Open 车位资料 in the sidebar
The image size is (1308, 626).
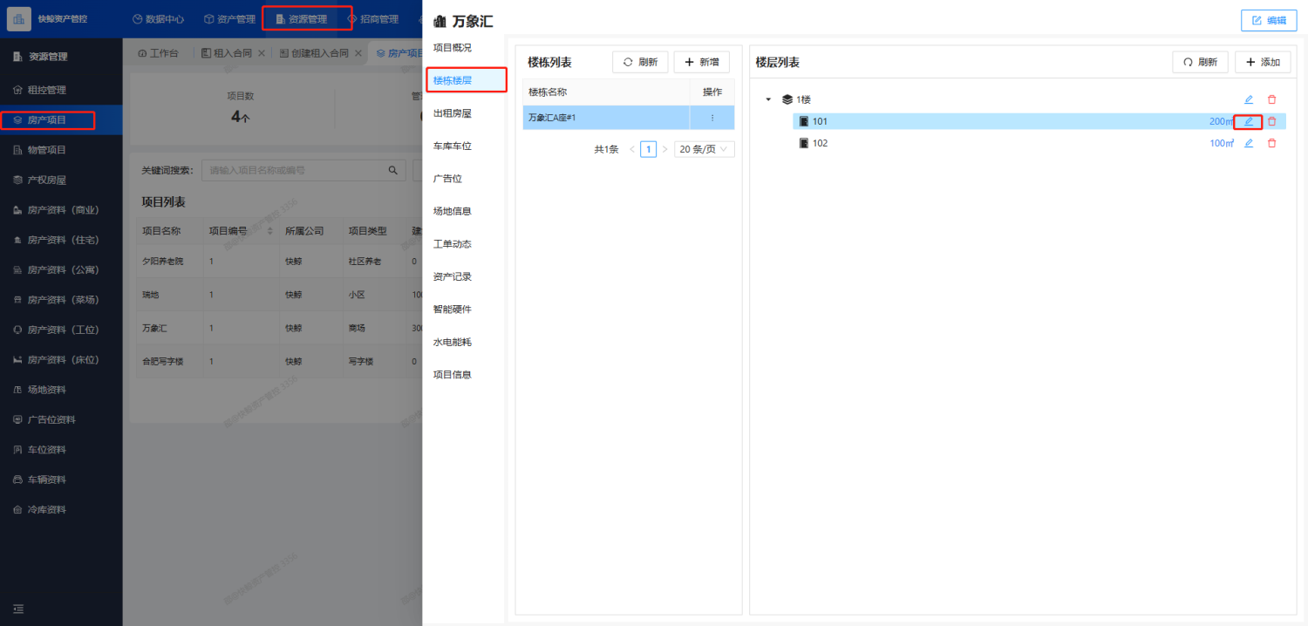point(61,449)
